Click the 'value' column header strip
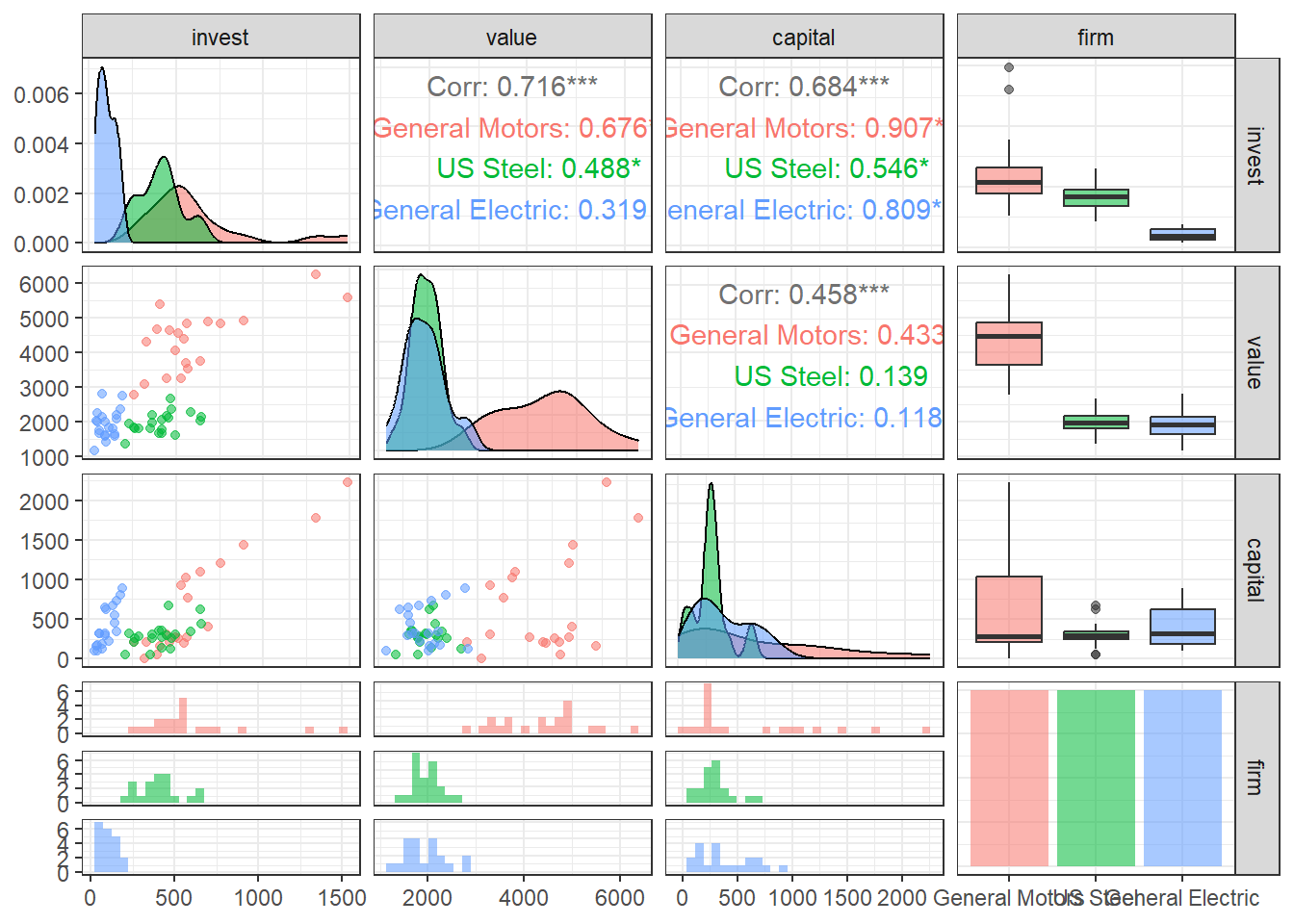Screen dimensions: 1294x924 pyautogui.click(x=512, y=37)
